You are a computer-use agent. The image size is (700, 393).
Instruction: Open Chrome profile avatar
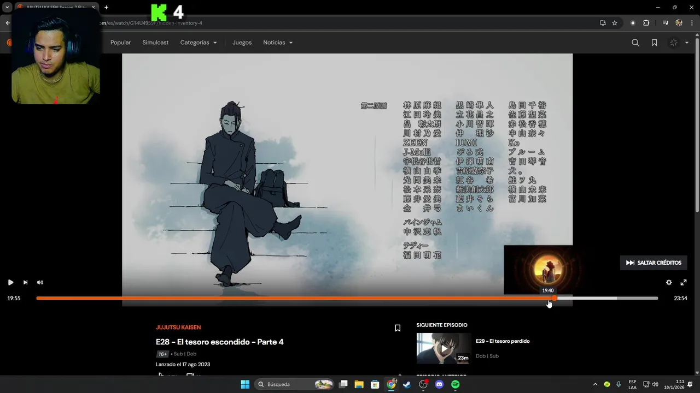[679, 23]
